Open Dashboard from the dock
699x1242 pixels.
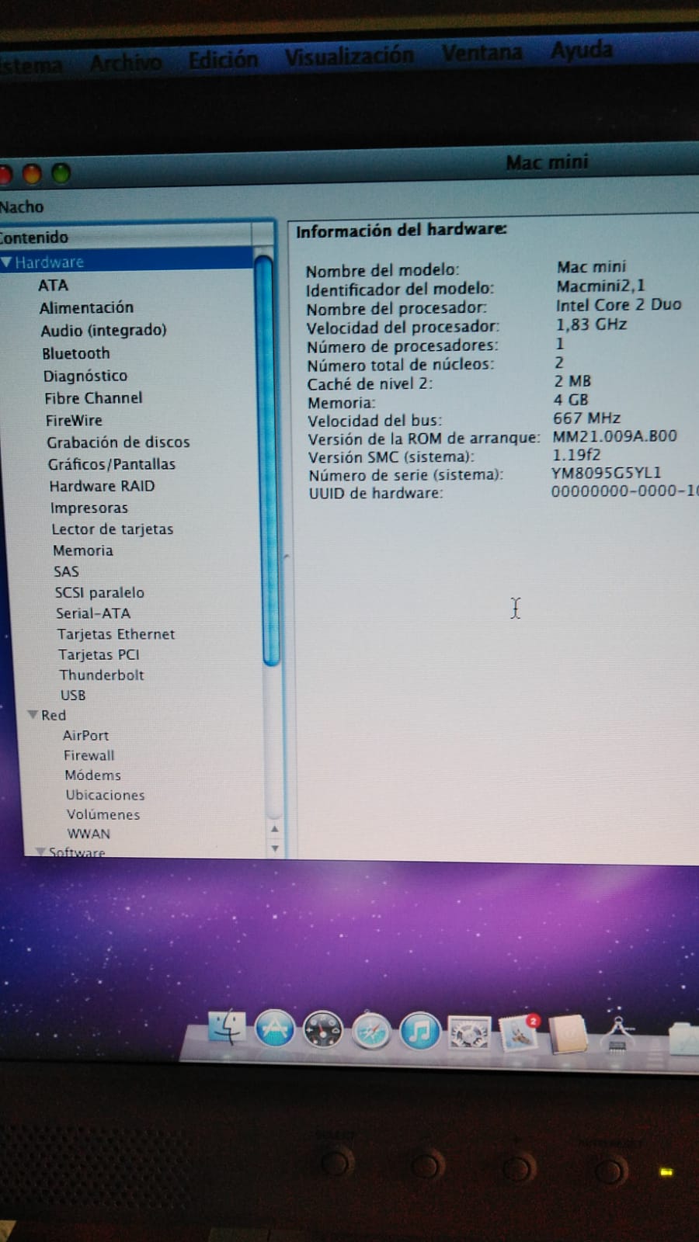coord(323,1031)
